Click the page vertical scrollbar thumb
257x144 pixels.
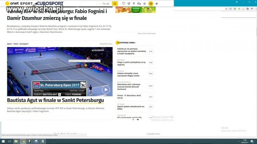point(256,32)
